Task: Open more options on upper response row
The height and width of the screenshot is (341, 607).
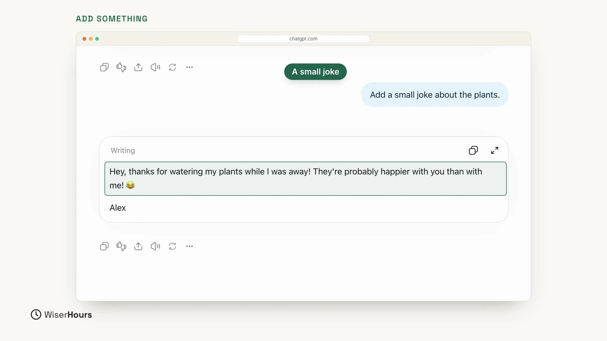Action: (189, 67)
